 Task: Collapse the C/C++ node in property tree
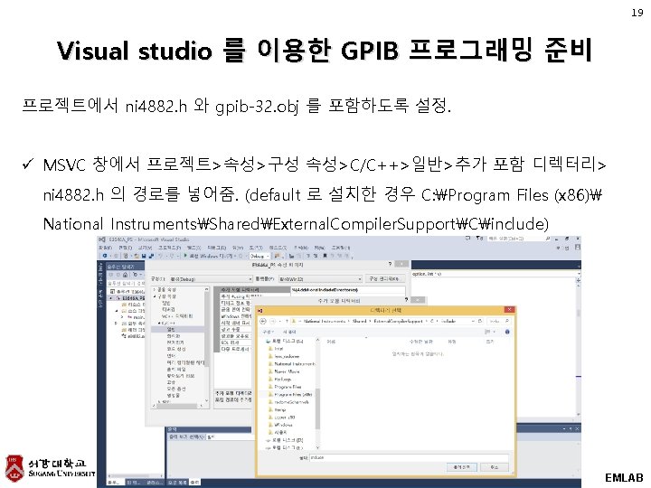(x=159, y=323)
